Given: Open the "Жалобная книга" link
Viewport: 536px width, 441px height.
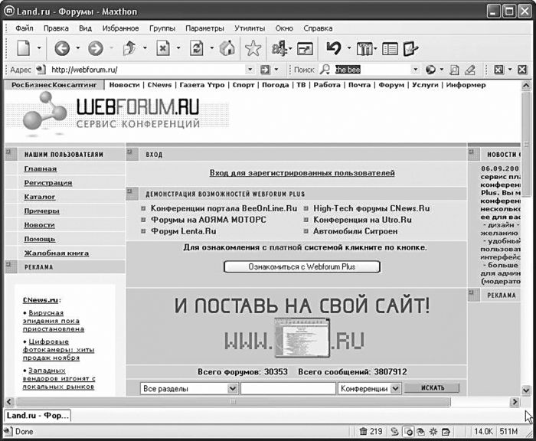Looking at the screenshot, I should [57, 253].
